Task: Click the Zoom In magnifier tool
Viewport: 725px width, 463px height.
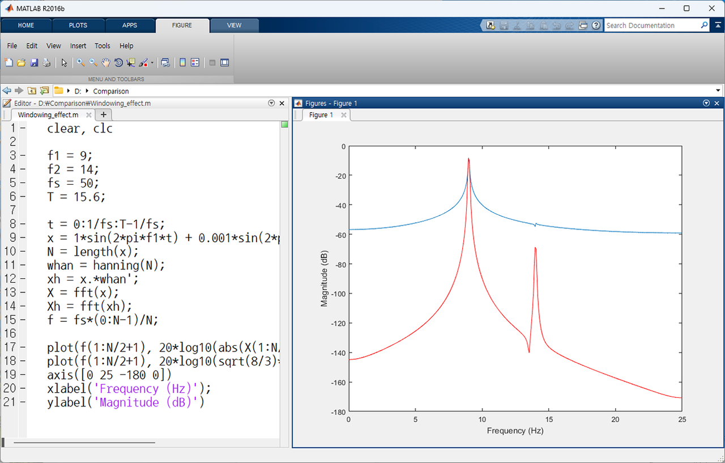Action: 81,63
